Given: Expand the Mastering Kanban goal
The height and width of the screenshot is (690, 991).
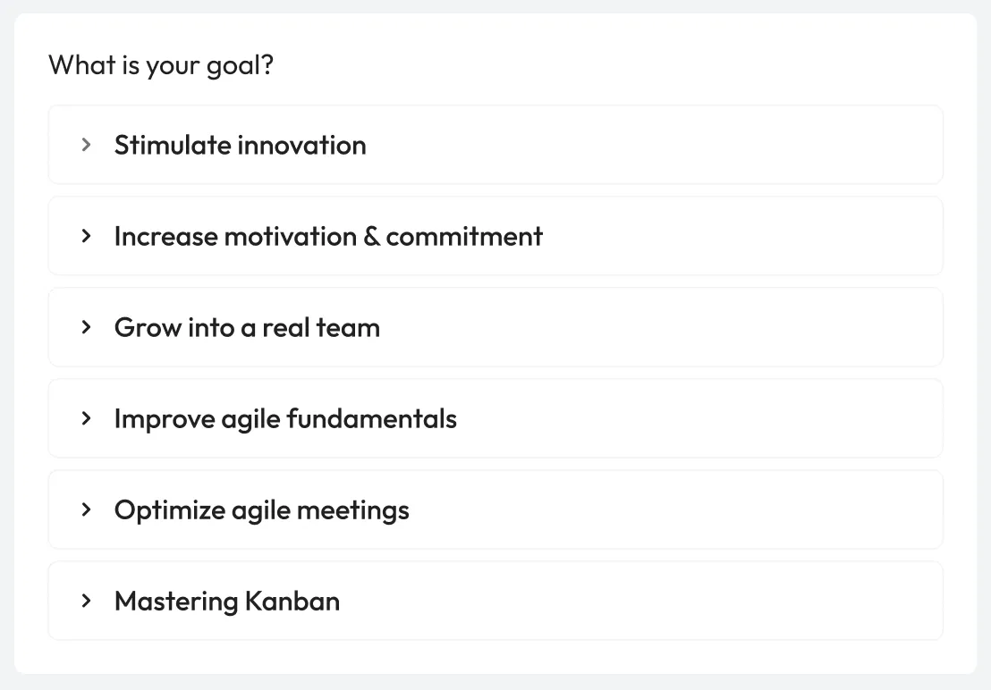Looking at the screenshot, I should click(495, 601).
